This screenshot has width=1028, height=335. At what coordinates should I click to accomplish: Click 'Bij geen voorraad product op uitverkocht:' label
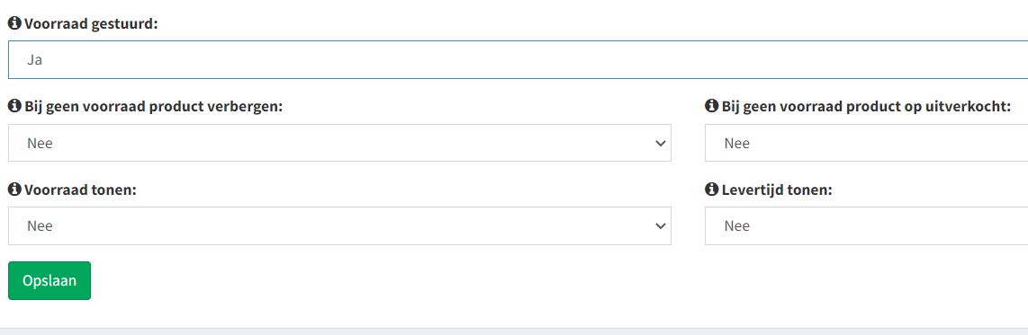[875, 107]
